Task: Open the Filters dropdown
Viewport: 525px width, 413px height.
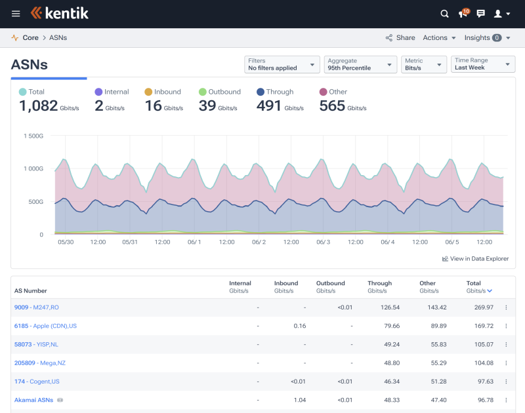Action: (282, 64)
